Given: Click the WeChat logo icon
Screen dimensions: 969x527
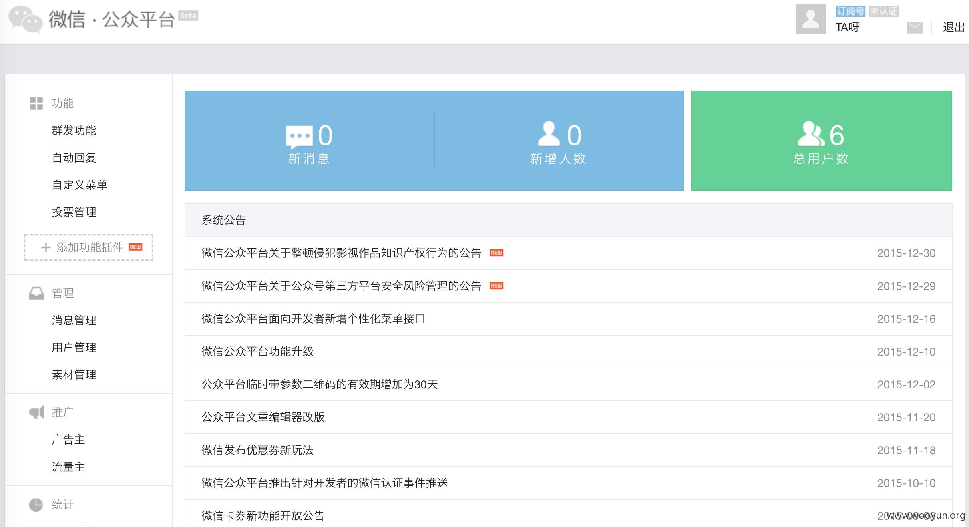Looking at the screenshot, I should pos(26,19).
